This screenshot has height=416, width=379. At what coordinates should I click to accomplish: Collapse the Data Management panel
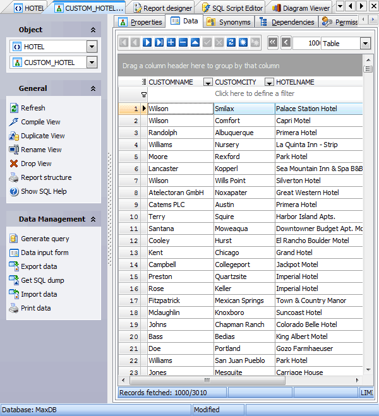click(x=93, y=219)
